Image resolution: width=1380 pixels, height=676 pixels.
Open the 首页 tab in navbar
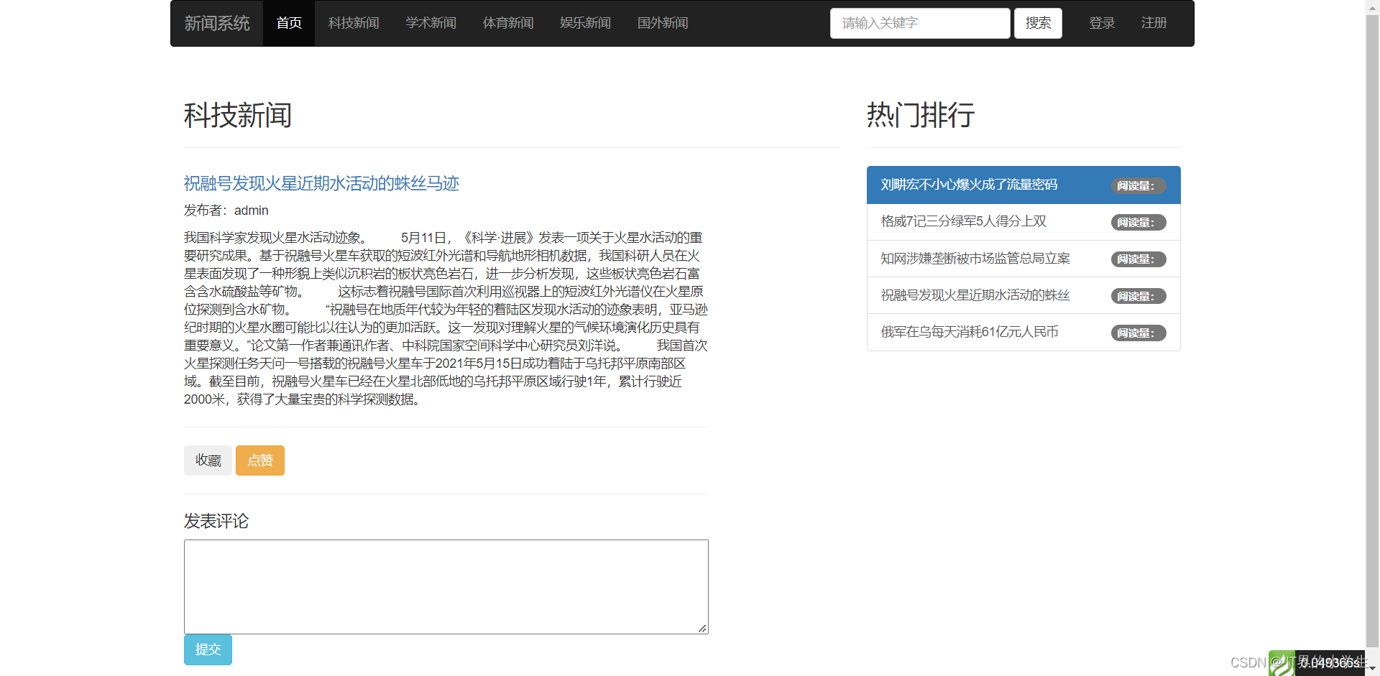(x=289, y=23)
